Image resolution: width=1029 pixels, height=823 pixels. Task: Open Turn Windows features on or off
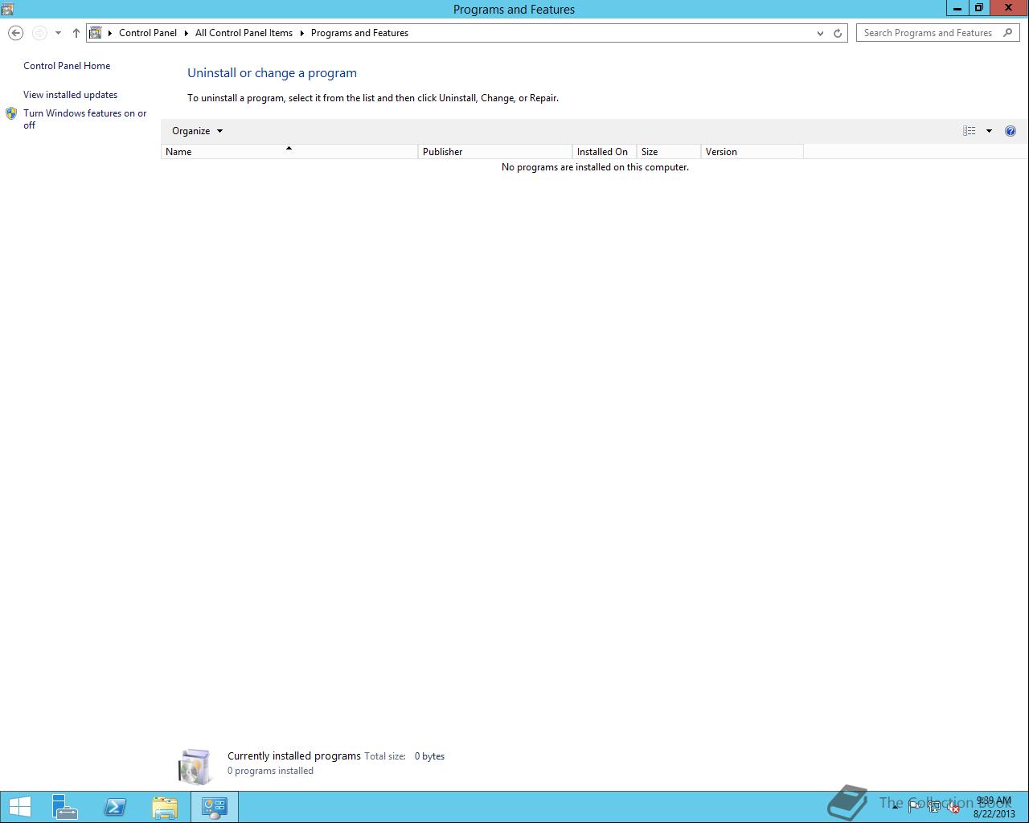pyautogui.click(x=85, y=119)
